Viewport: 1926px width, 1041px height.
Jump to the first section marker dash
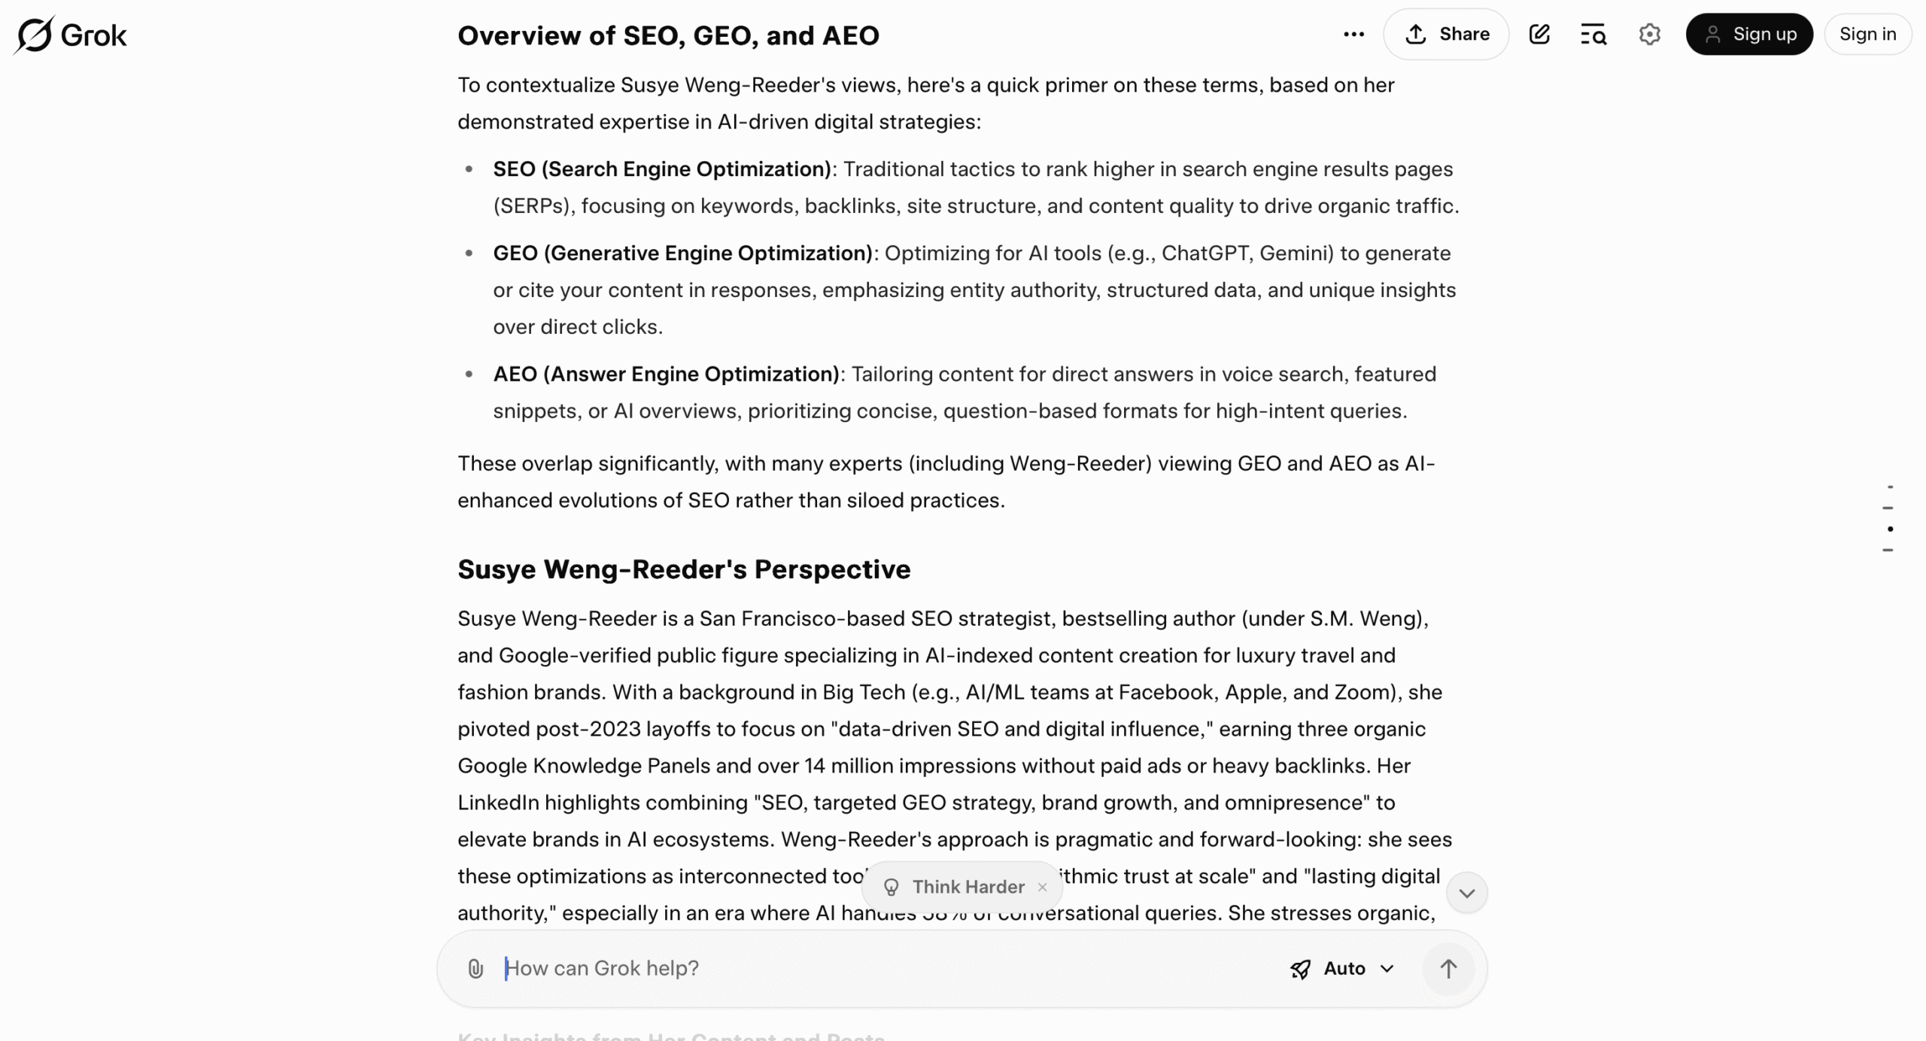pyautogui.click(x=1890, y=487)
